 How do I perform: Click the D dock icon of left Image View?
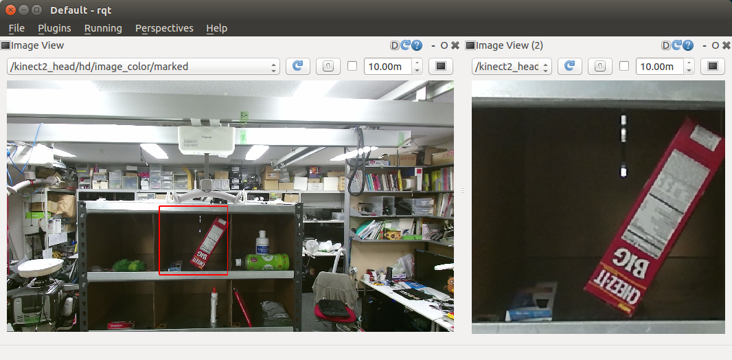[394, 45]
